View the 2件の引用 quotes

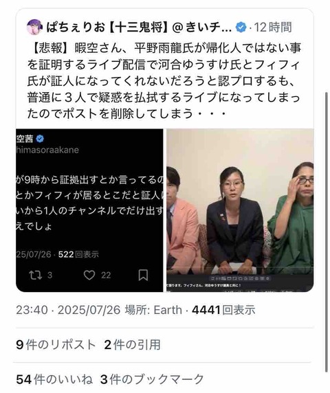click(132, 345)
